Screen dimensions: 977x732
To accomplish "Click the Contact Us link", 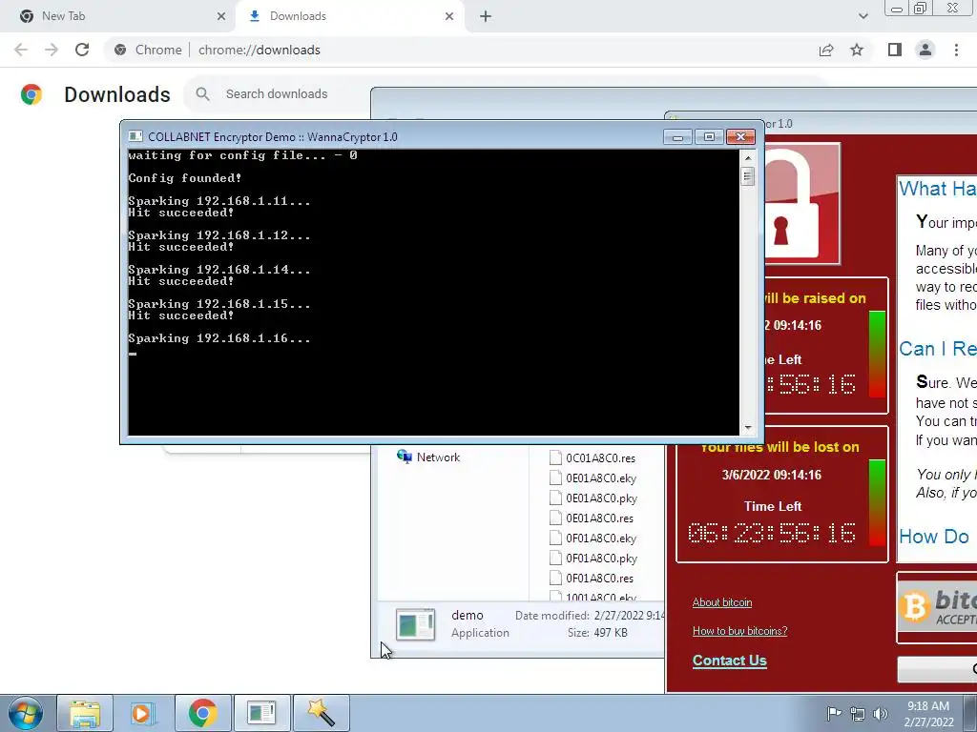I will tap(730, 661).
